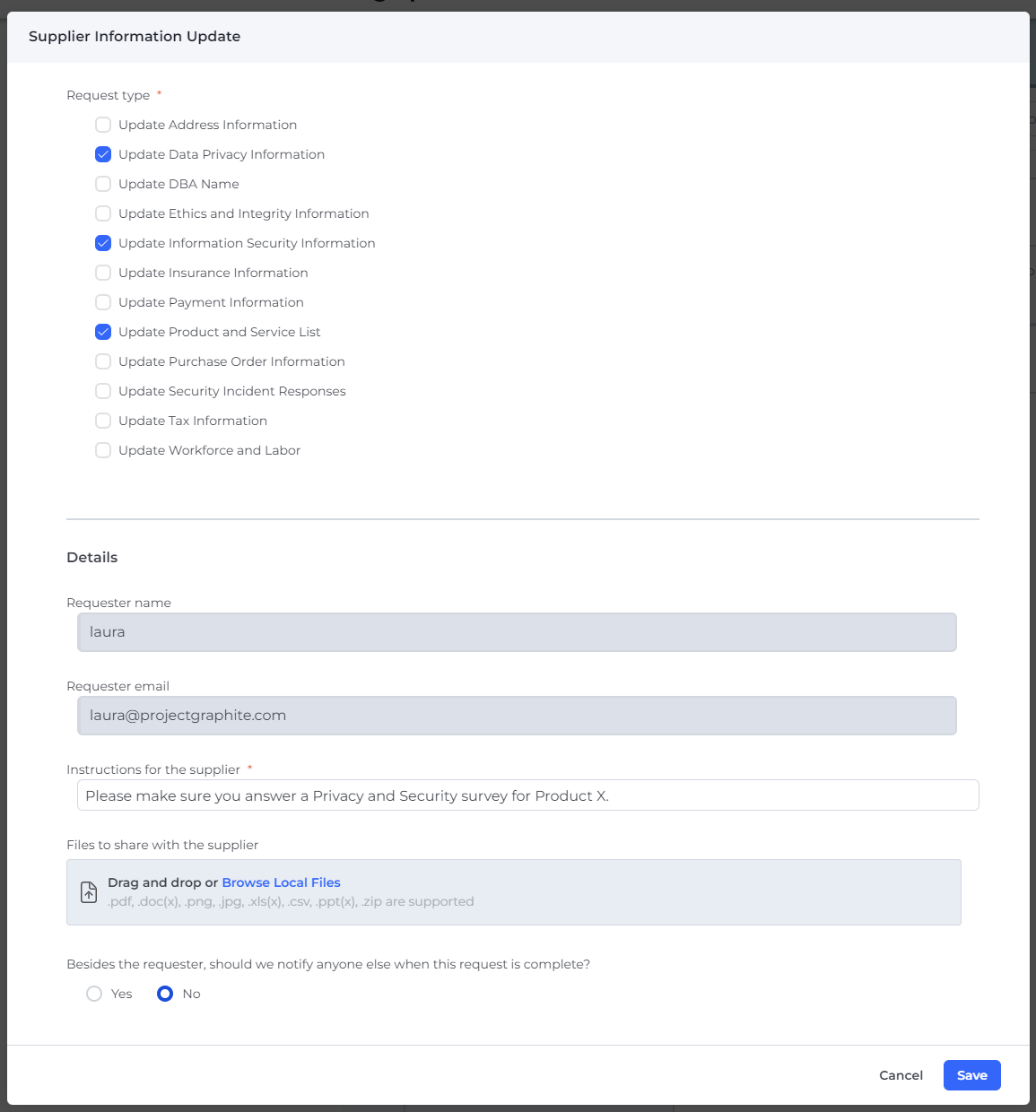Uncheck Update Information Security Information
This screenshot has height=1112, width=1036.
click(x=103, y=243)
